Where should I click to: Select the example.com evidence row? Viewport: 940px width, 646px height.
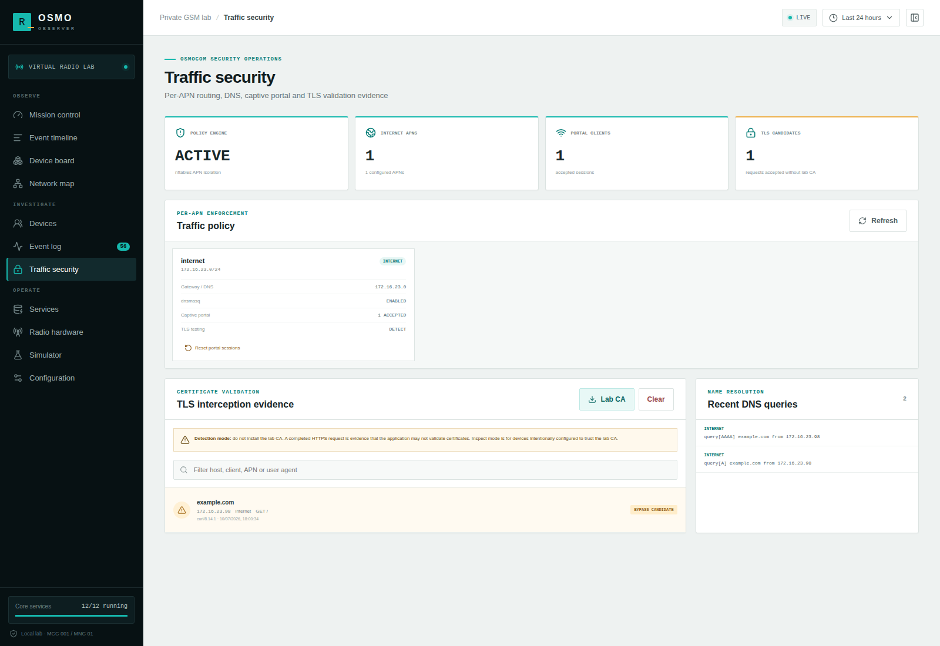point(425,510)
